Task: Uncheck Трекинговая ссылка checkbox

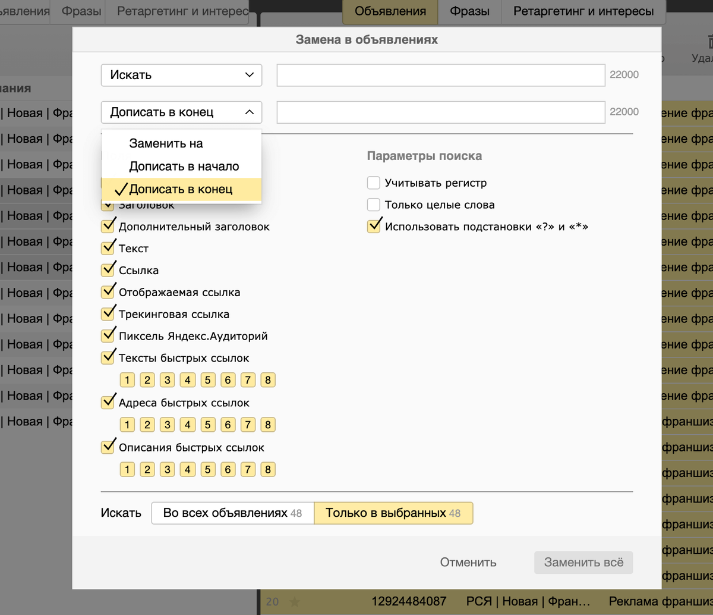Action: tap(108, 314)
